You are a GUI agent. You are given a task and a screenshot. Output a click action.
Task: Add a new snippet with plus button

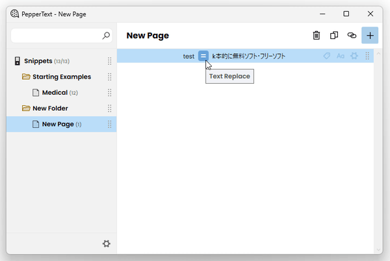click(370, 36)
